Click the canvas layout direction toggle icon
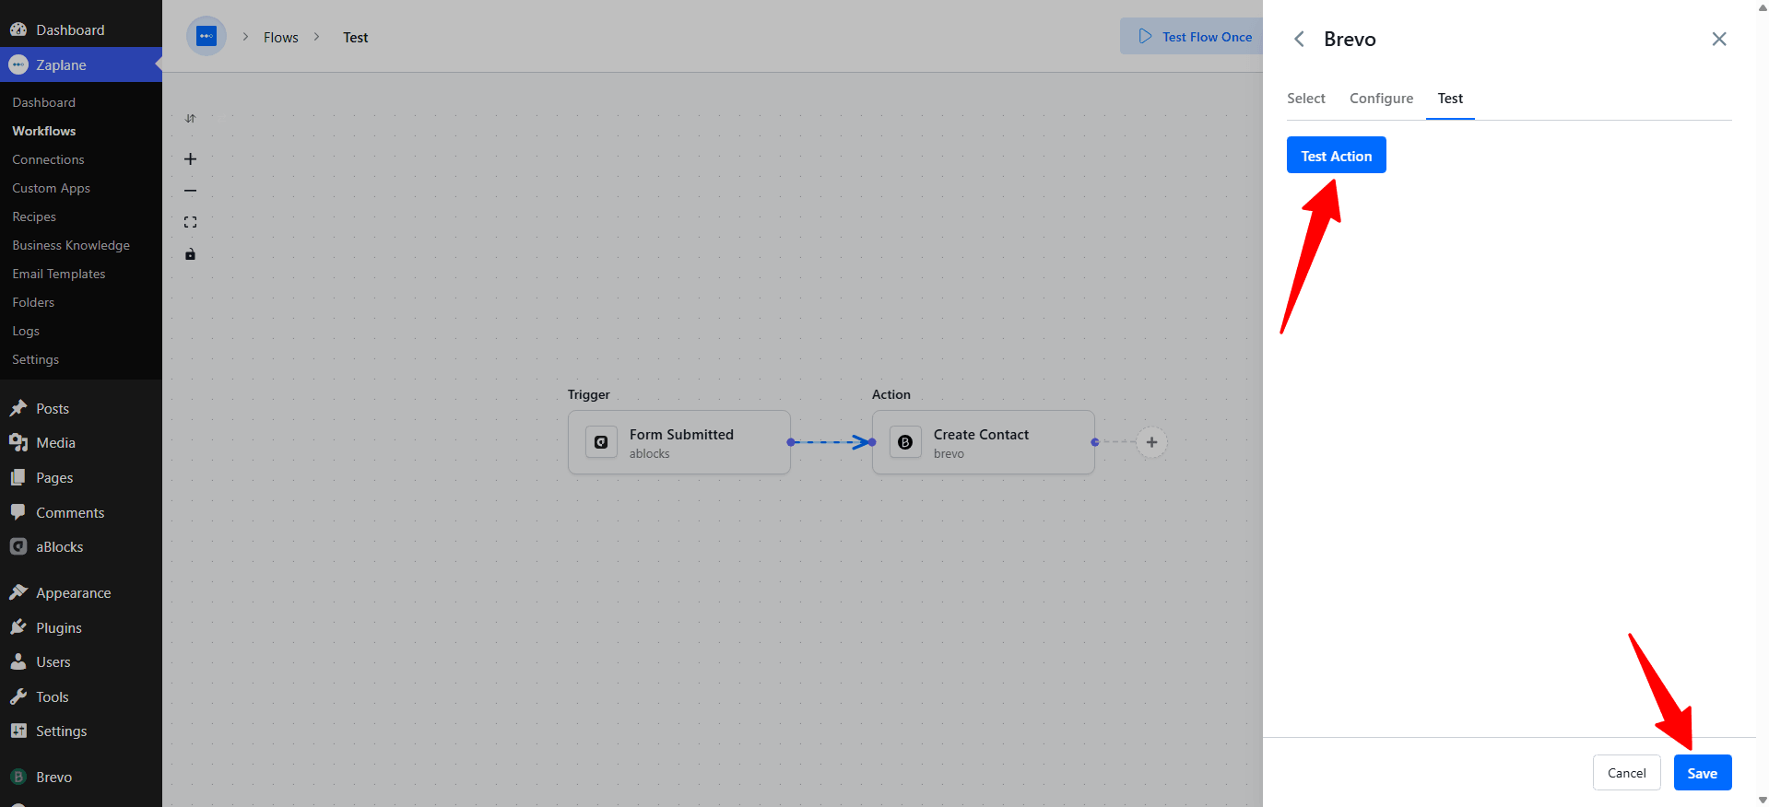 (x=190, y=118)
